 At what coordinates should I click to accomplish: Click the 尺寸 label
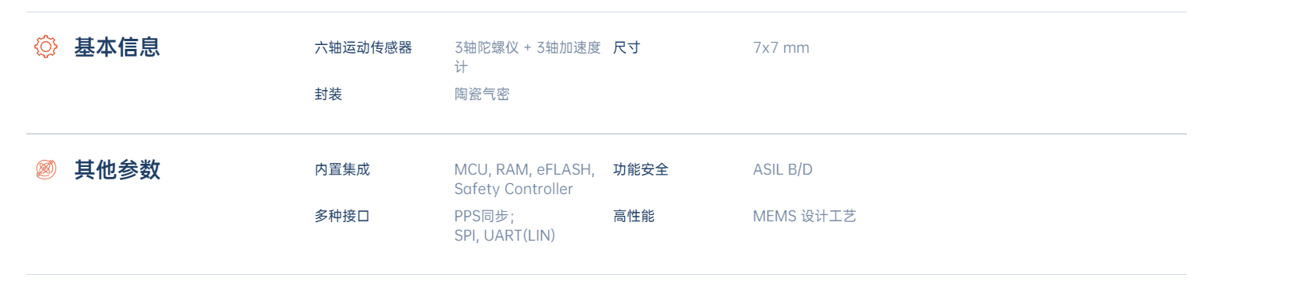(x=627, y=47)
